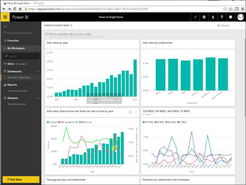Viewport: 246px width, 185px height.
Task: Reload the page in the browser
Action: [x=15, y=9]
